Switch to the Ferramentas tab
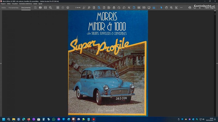The image size is (218, 122). [x=13, y=8]
